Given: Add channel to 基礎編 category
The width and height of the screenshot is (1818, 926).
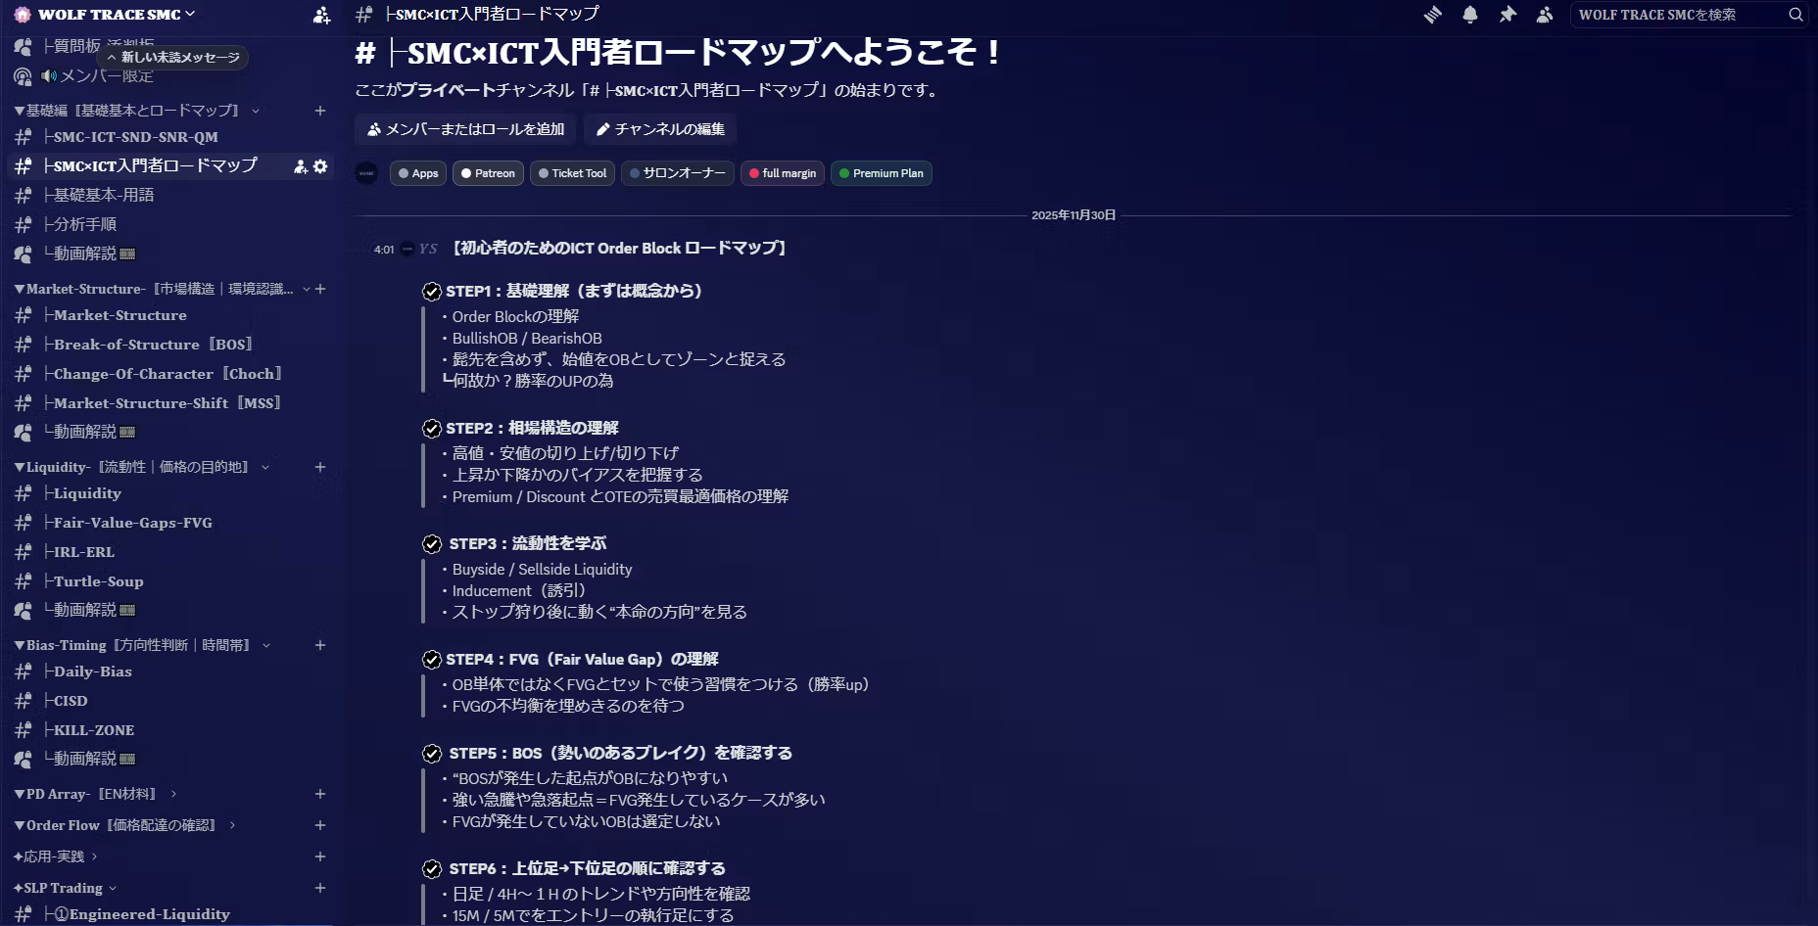Looking at the screenshot, I should pos(320,111).
